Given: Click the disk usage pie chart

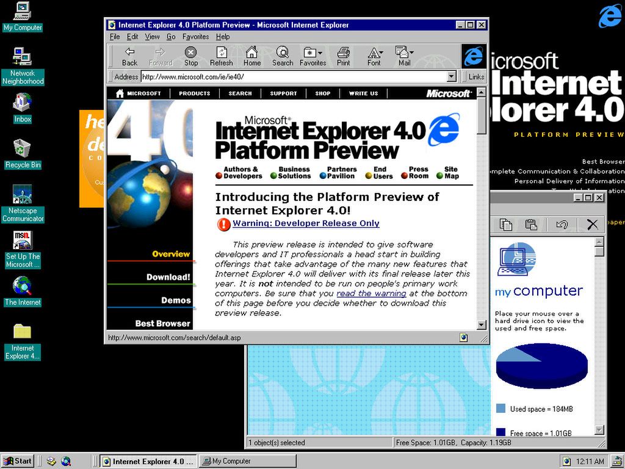Looking at the screenshot, I should (542, 366).
